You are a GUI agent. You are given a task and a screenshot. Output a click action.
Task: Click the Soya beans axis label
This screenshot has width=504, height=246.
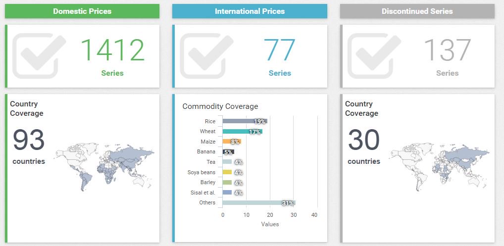pos(202,172)
